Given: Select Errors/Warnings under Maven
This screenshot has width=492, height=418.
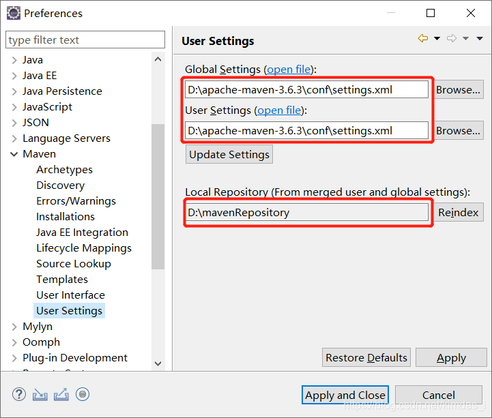Looking at the screenshot, I should pos(76,201).
